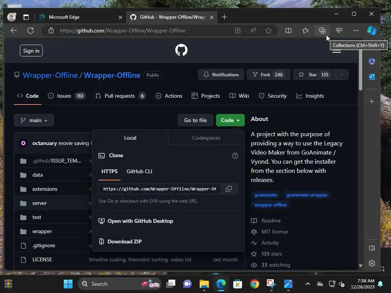This screenshot has width=391, height=293.
Task: View site information lock icon
Action: [51, 31]
